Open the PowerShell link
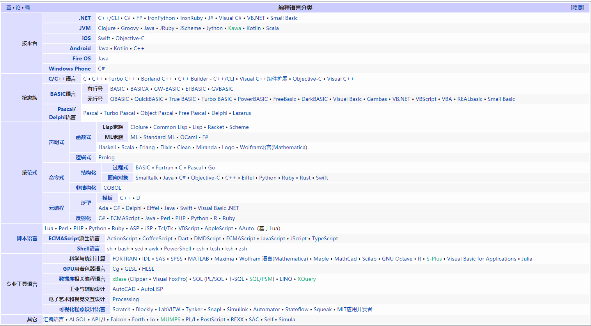 tap(177, 248)
